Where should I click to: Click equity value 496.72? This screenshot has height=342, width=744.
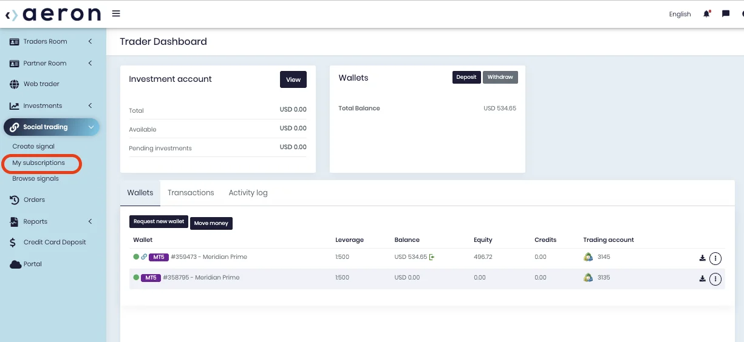483,257
